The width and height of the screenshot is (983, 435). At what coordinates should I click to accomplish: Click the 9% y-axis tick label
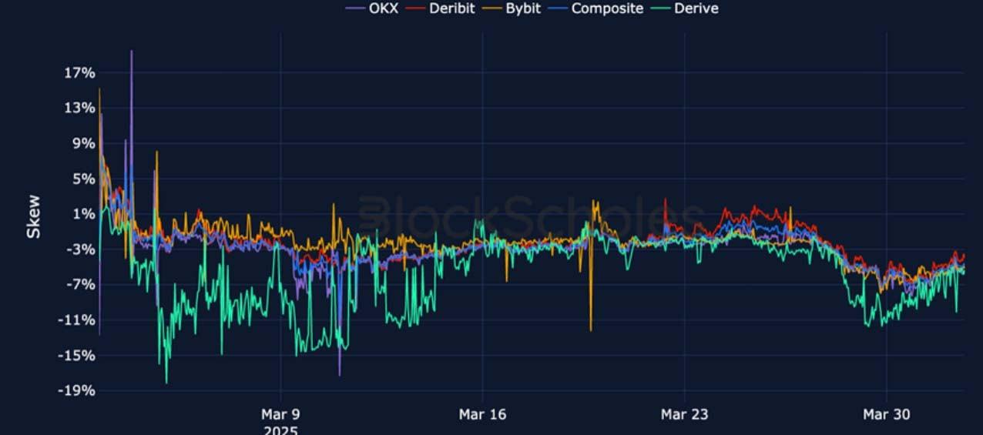(82, 143)
